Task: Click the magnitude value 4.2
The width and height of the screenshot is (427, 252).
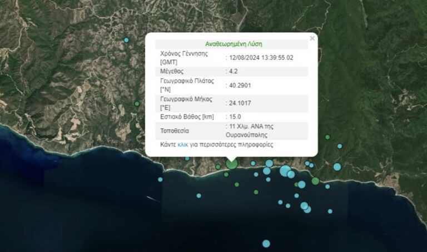Action: [x=234, y=71]
